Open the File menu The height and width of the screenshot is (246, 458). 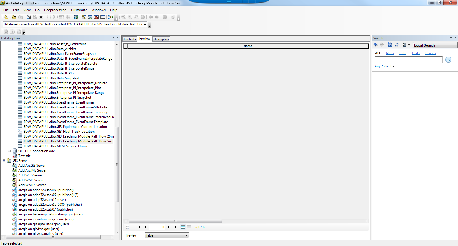click(x=6, y=10)
